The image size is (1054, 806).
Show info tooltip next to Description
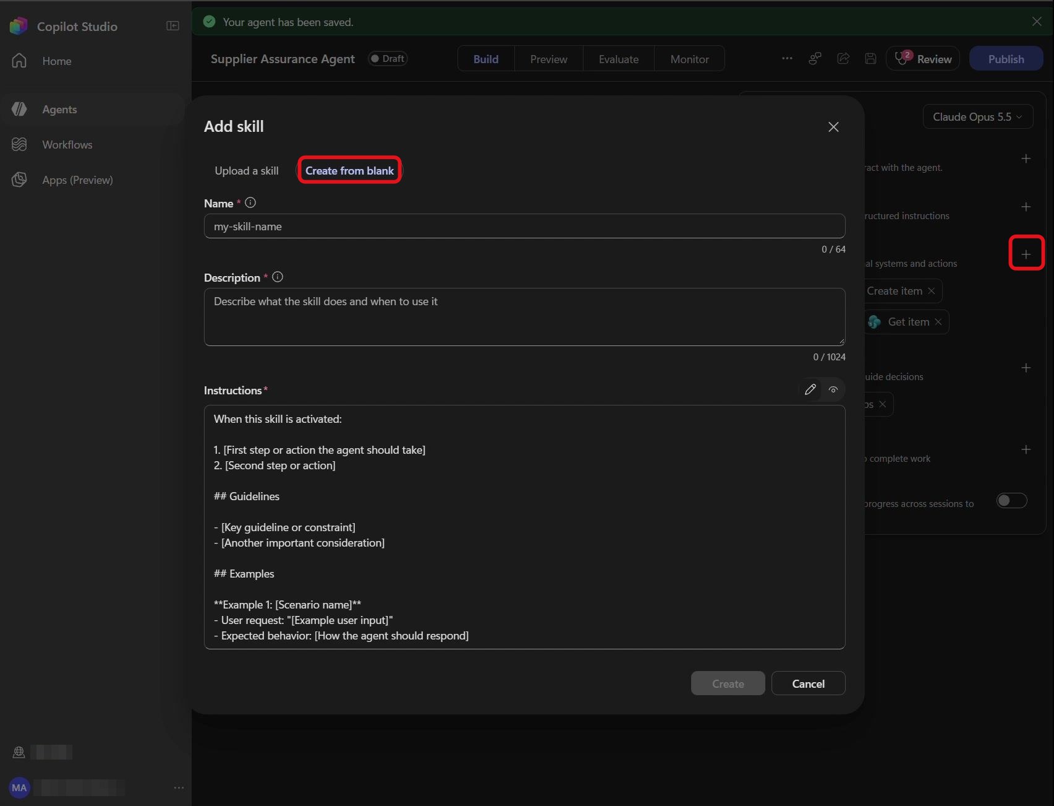tap(278, 277)
